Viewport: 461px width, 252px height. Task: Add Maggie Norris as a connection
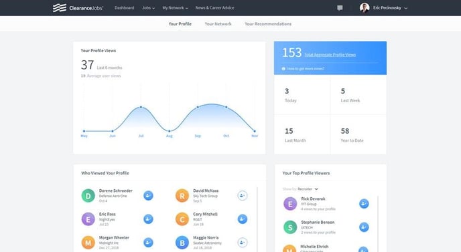pyautogui.click(x=243, y=243)
